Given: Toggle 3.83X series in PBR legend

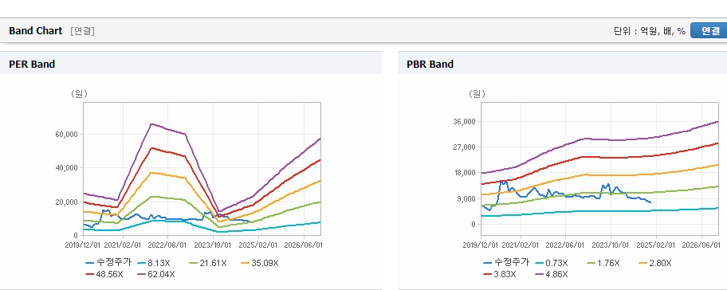Looking at the screenshot, I should 500,274.
